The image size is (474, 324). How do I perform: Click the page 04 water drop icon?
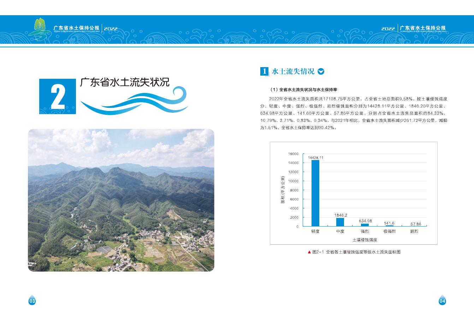tap(442, 300)
